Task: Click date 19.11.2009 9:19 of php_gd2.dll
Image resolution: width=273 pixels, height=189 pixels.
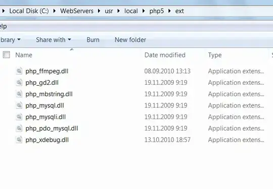Action: click(166, 83)
